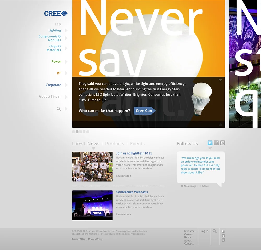Expand the Power menu arrow
Screen dimensions: 261x250
[x=66, y=61]
